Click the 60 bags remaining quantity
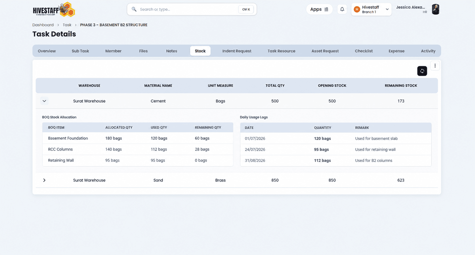This screenshot has width=475, height=255. [x=202, y=138]
